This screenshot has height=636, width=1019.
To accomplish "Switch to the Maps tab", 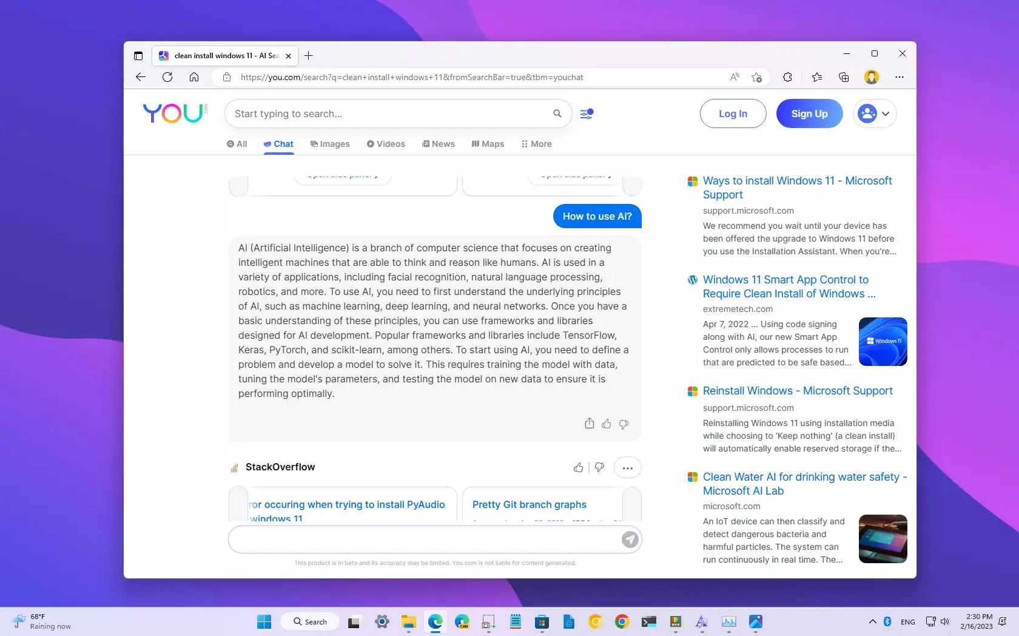I will tap(488, 144).
